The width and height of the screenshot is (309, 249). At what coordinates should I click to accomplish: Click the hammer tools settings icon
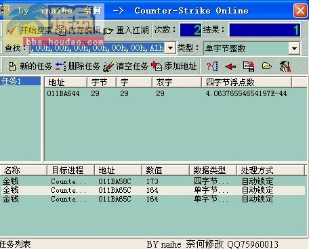285,66
